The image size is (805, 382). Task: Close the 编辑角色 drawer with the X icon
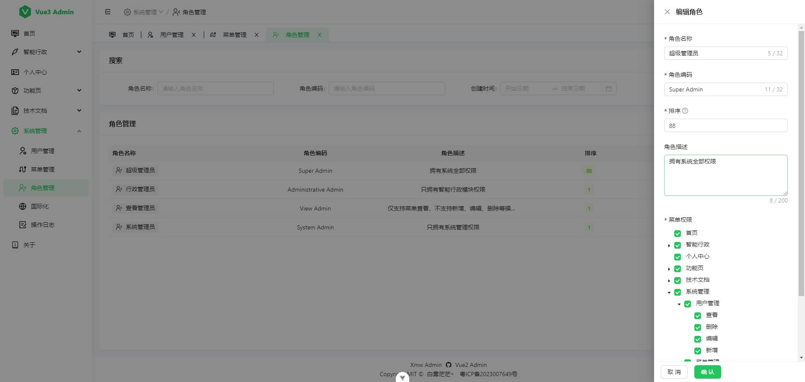667,12
